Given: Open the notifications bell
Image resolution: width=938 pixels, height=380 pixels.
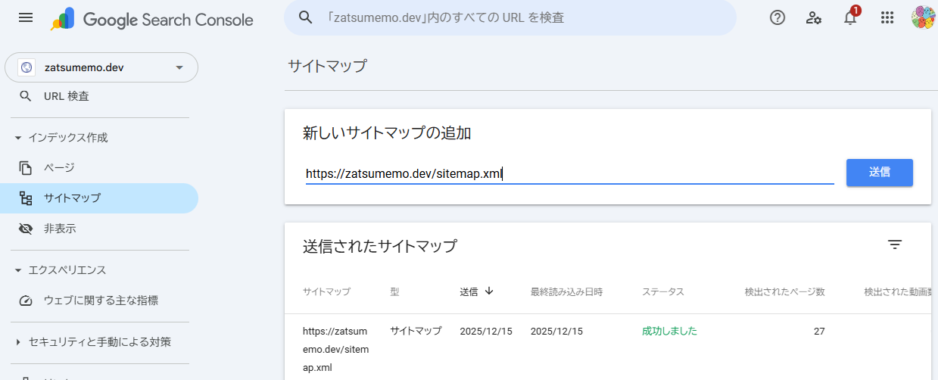Looking at the screenshot, I should (x=850, y=17).
